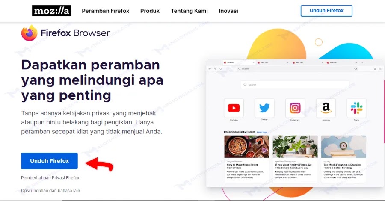Open the Twitter shortcut tile

264,108
